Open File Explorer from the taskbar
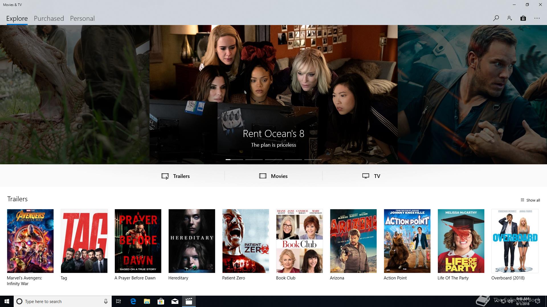The width and height of the screenshot is (547, 307). 147,301
